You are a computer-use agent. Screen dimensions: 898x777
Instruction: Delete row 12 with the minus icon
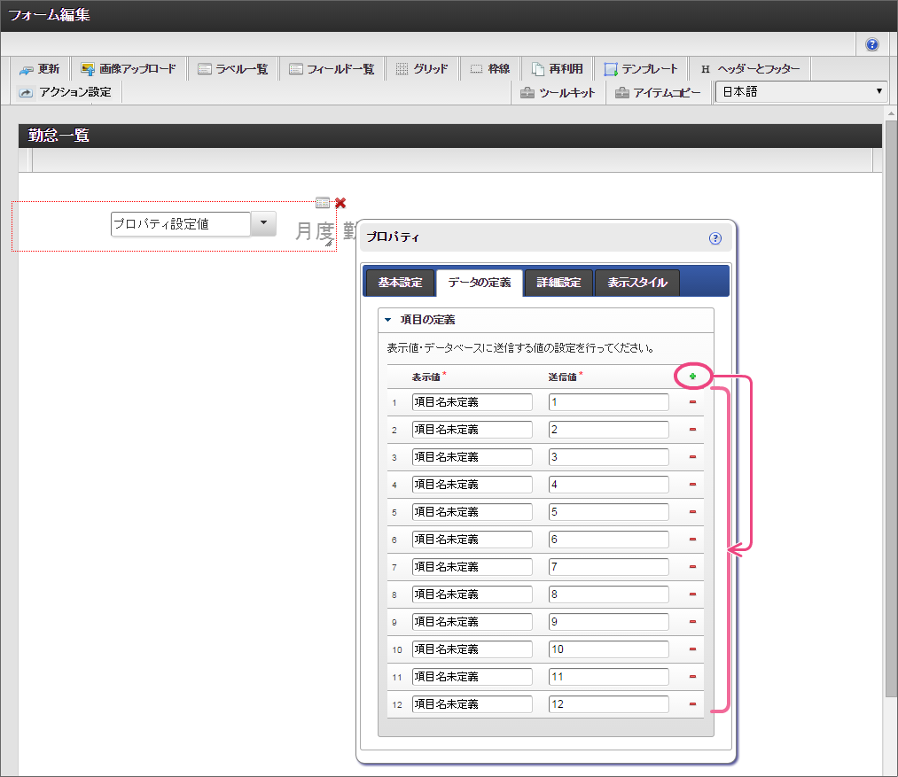tap(692, 704)
